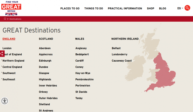The image size is (193, 112).
Task: Open the Hay-on-Wye link
Action: pyautogui.click(x=83, y=73)
